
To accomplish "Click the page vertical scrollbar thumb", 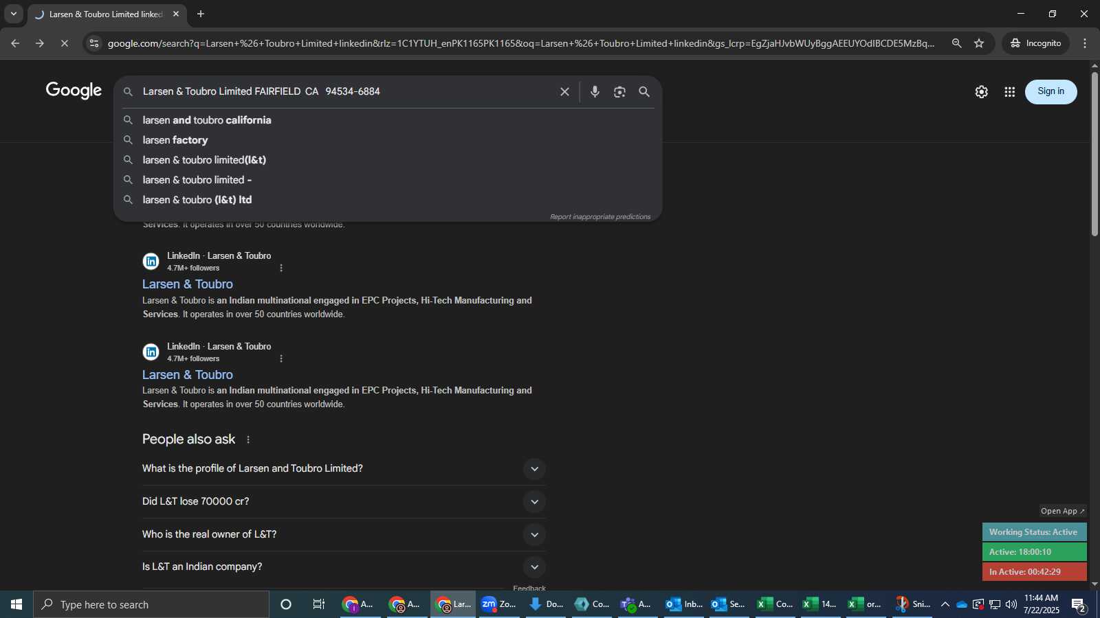I will [x=1094, y=154].
